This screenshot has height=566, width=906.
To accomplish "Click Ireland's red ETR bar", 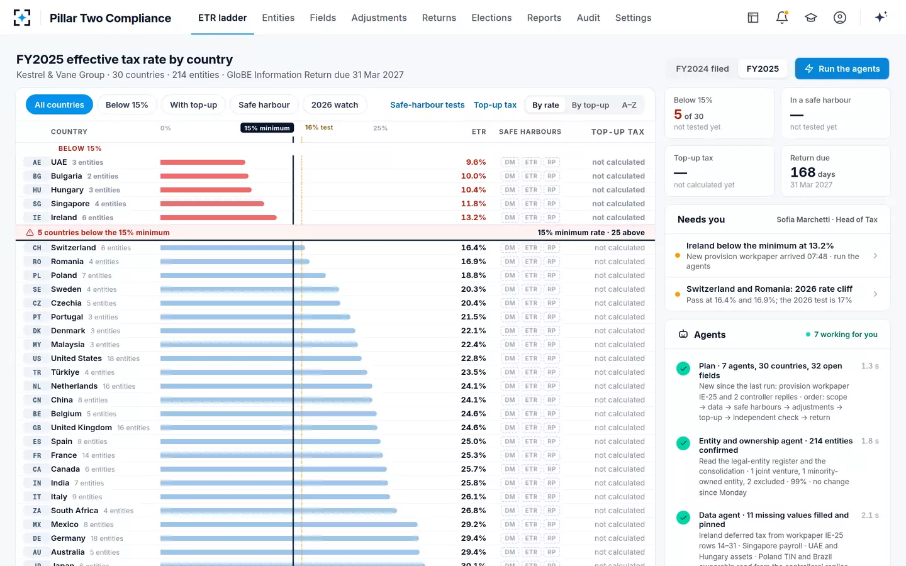I will [x=218, y=218].
